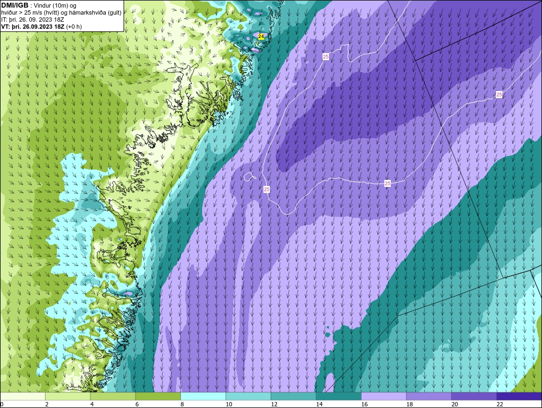Screen dimensions: 542x408
Task: Pick the 10–12 m/s turquoise legend swatch
Action: click(x=248, y=396)
